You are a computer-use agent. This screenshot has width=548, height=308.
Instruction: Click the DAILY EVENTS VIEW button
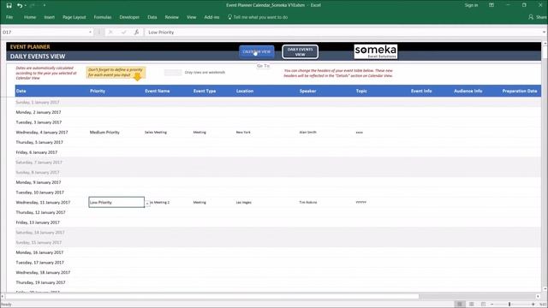pyautogui.click(x=301, y=52)
